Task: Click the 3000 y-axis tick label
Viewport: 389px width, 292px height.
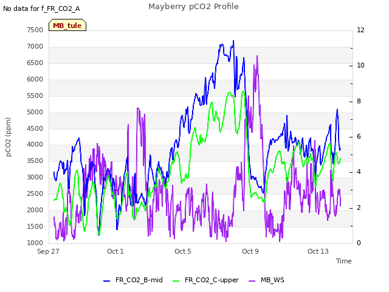Action: click(35, 177)
